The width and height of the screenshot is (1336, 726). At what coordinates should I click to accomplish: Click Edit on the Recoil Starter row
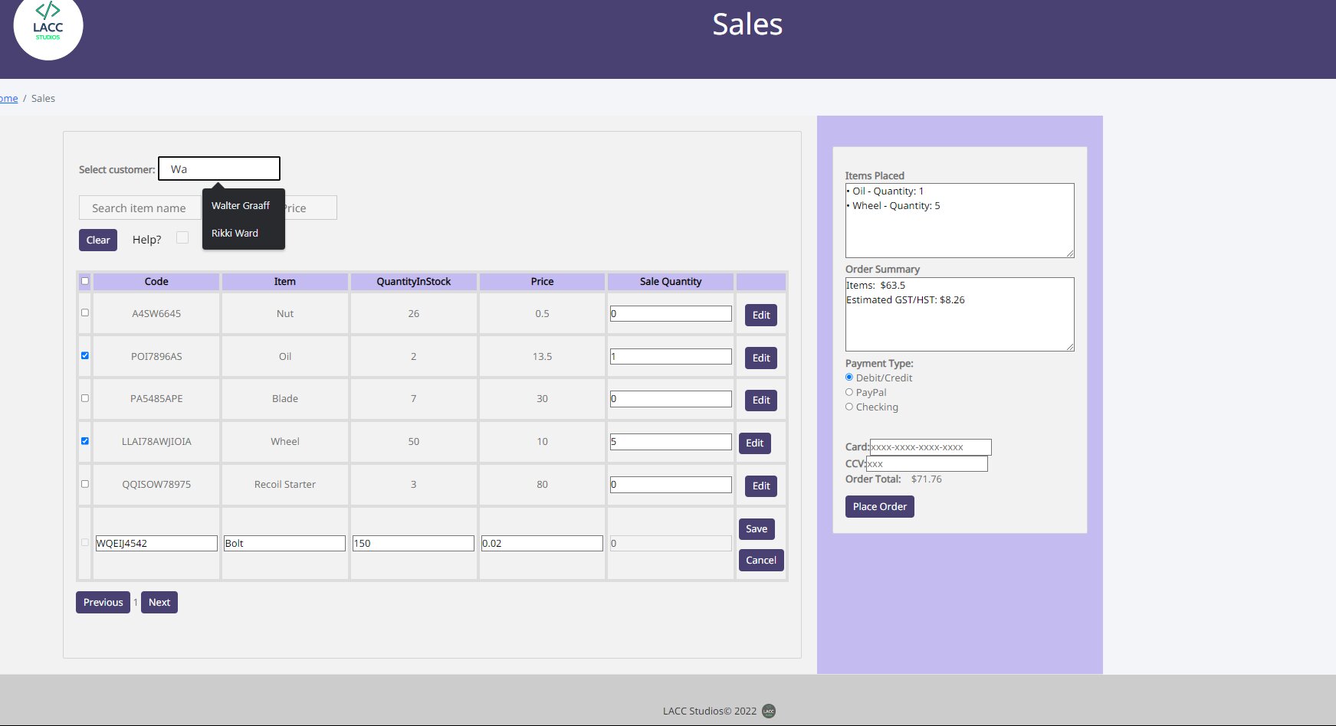point(760,486)
